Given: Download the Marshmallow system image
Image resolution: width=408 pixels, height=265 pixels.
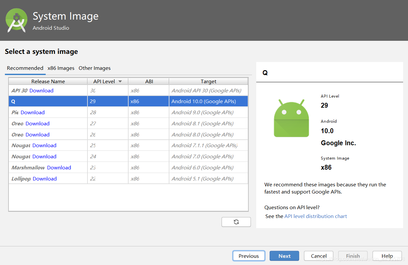Looking at the screenshot, I should pos(59,167).
